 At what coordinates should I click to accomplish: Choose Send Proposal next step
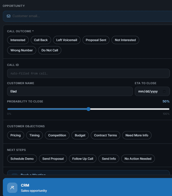[x=53, y=159]
